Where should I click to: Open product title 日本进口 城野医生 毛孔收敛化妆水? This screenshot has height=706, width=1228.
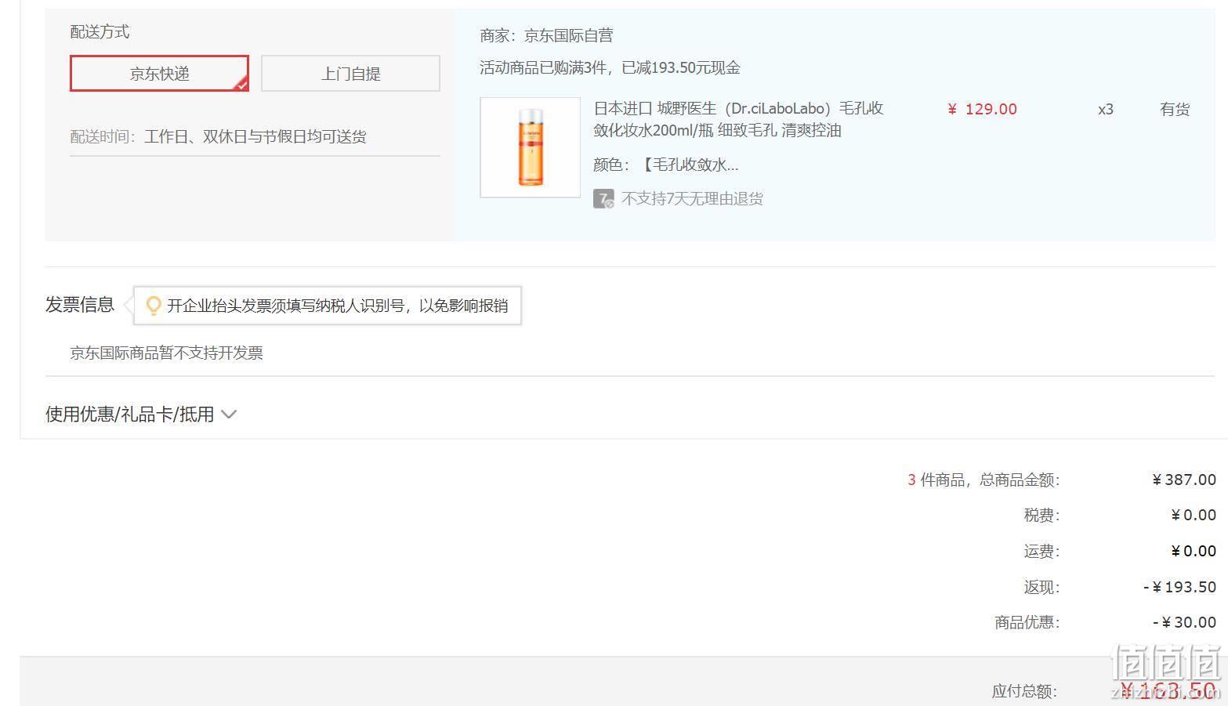pyautogui.click(x=738, y=119)
